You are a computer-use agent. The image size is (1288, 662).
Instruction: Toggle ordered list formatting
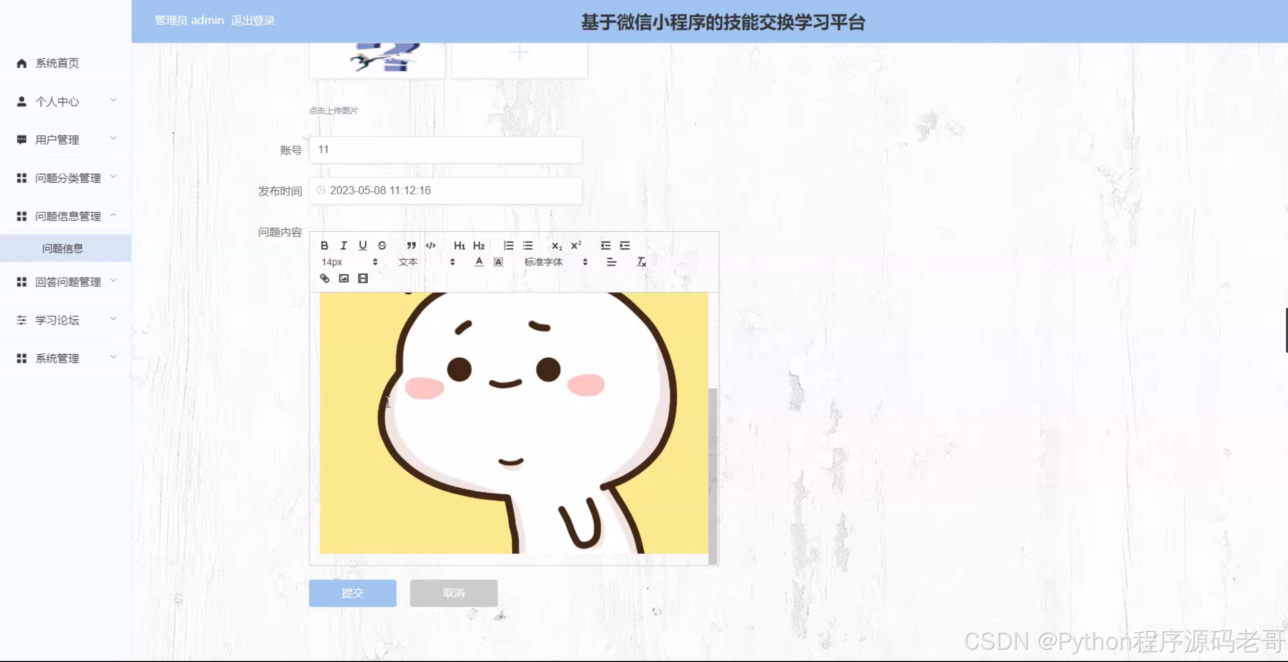click(x=508, y=246)
